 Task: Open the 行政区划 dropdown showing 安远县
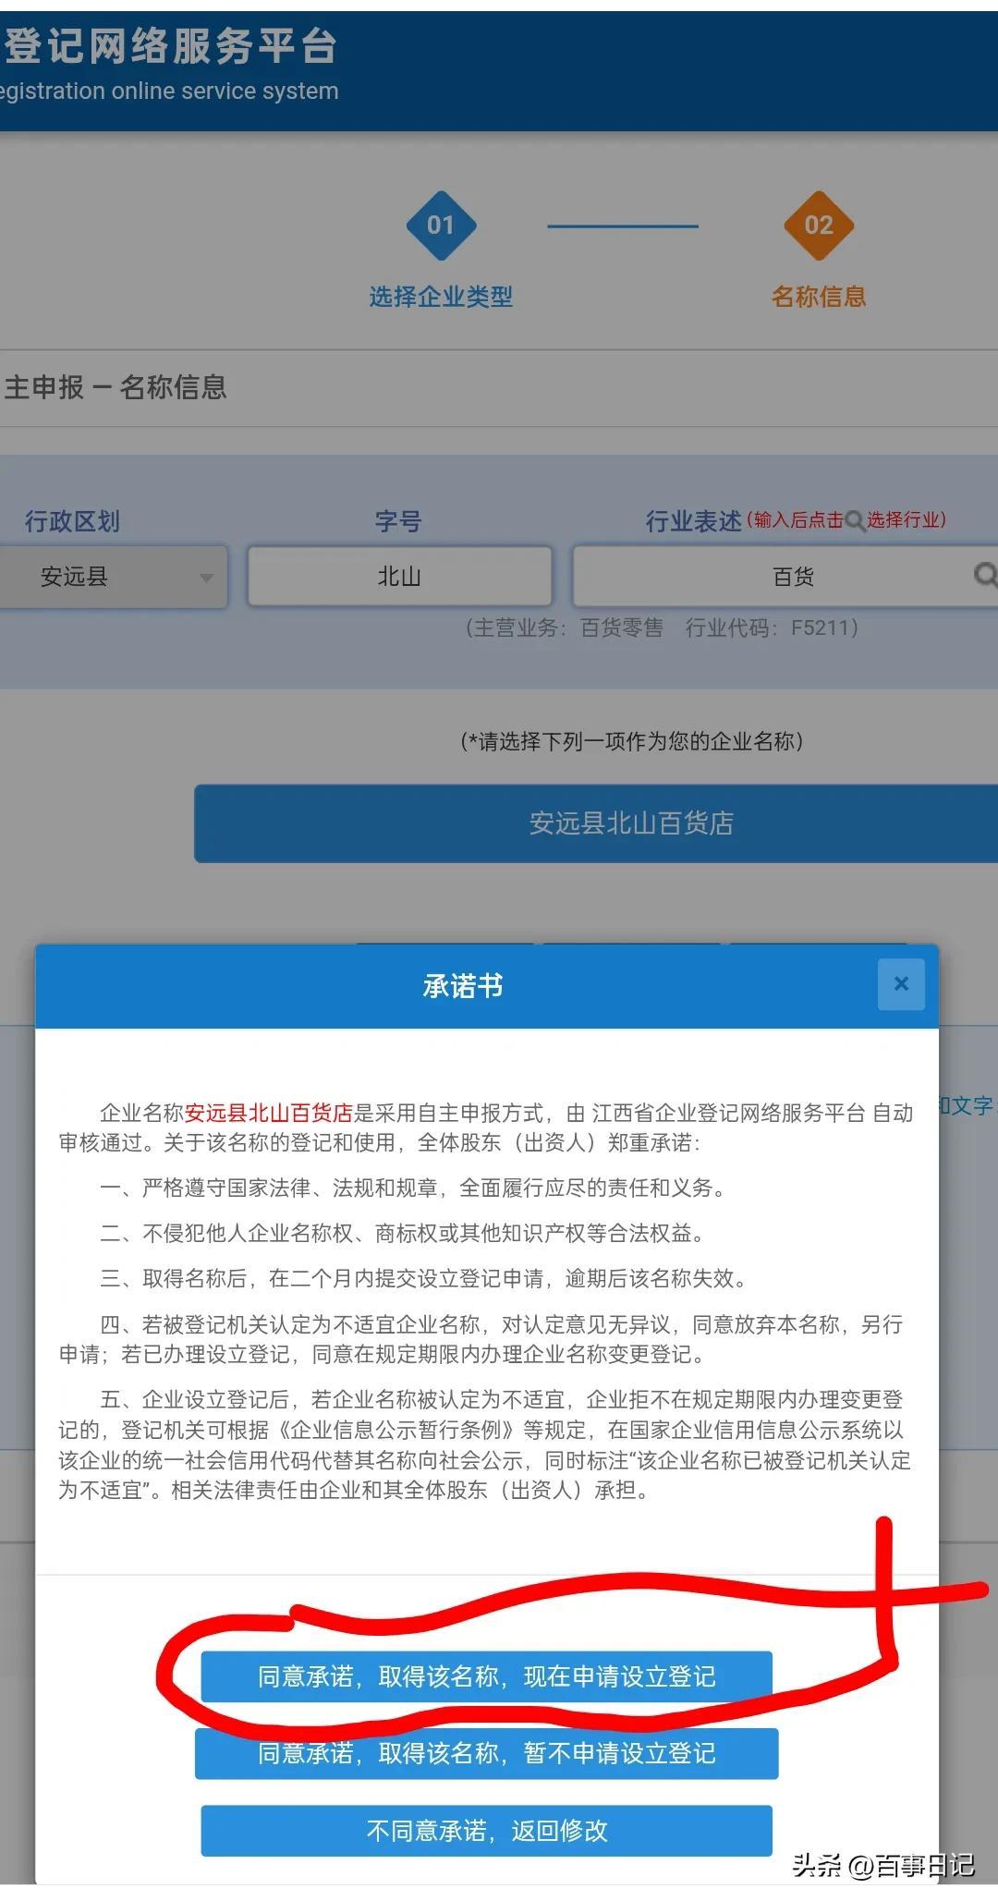click(x=113, y=577)
